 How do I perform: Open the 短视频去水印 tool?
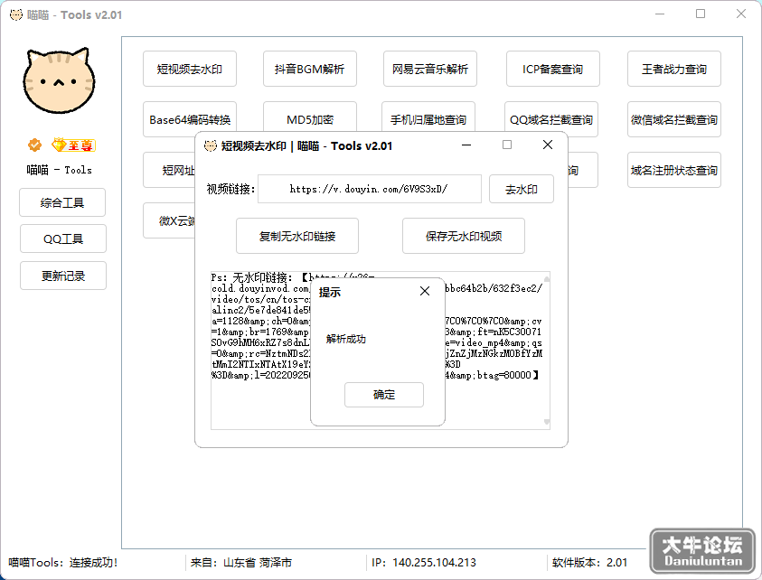(190, 69)
